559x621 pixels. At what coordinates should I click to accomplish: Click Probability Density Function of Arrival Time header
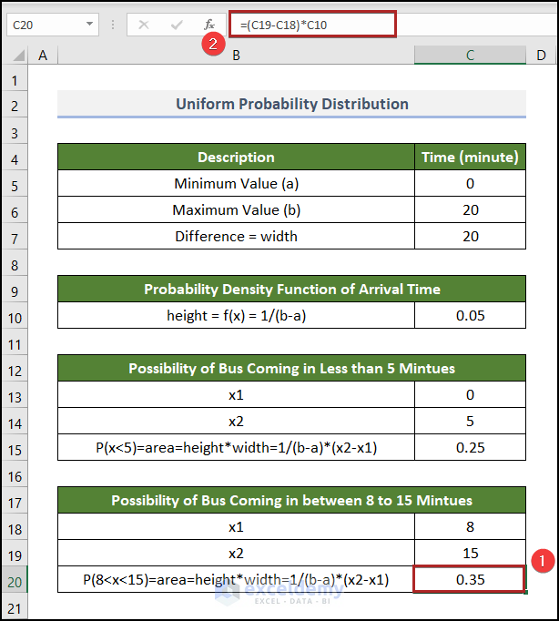pos(291,290)
